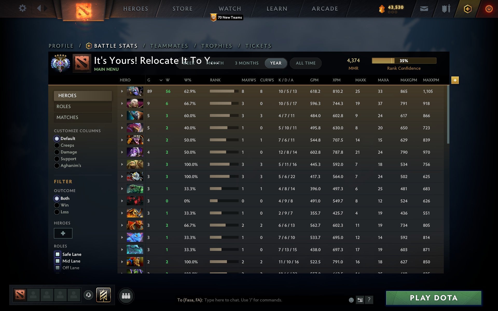Click the question mark help icon
The height and width of the screenshot is (311, 498).
[x=369, y=300]
